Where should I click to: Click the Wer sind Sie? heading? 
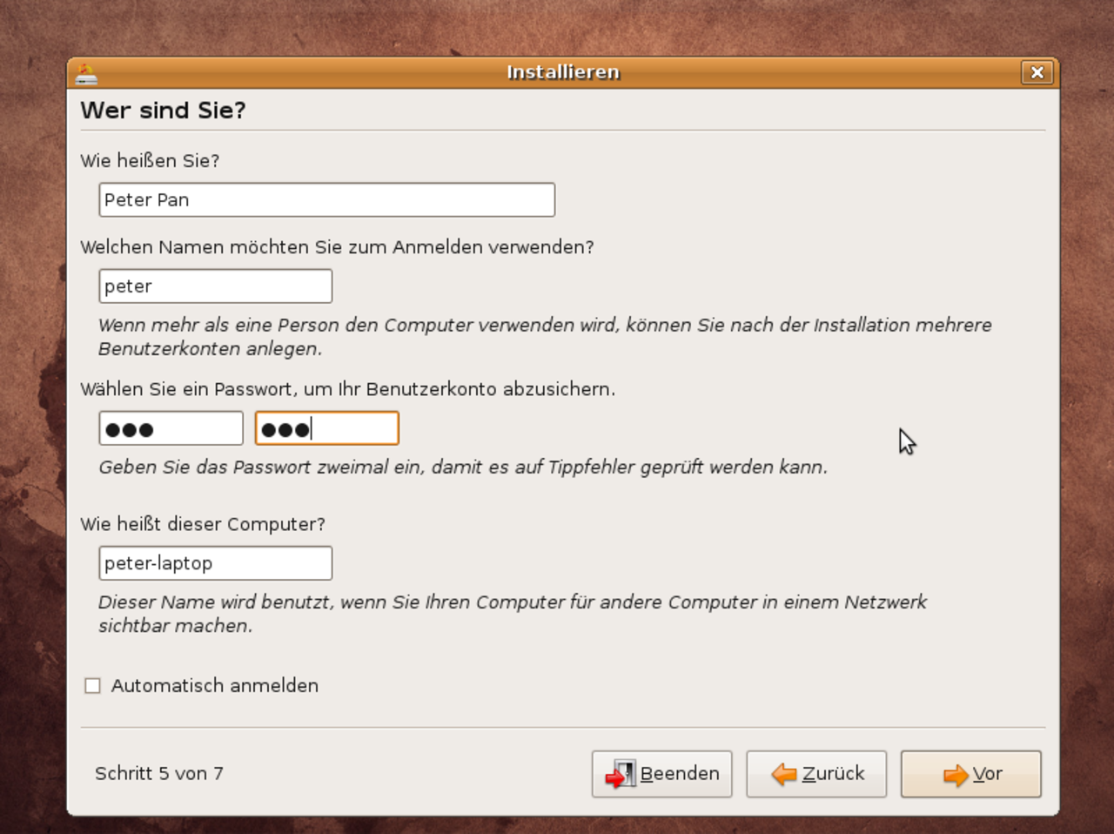point(164,111)
